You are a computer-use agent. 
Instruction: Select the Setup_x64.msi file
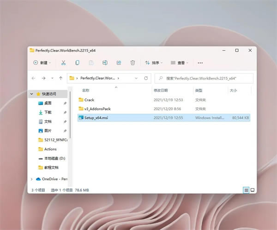[164, 118]
